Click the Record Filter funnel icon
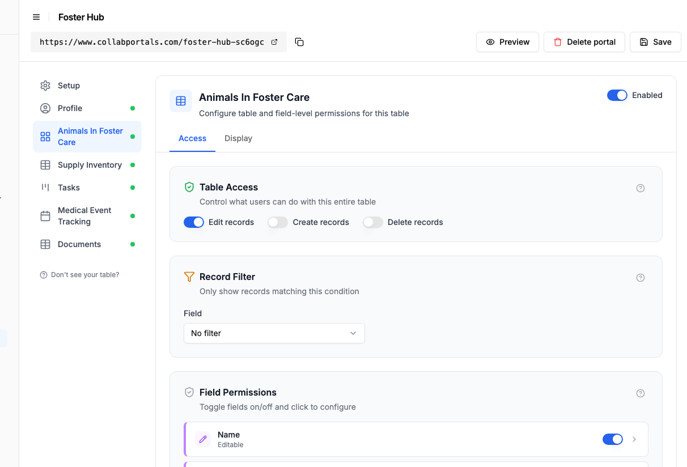Screen dimensions: 687x467 [189, 277]
